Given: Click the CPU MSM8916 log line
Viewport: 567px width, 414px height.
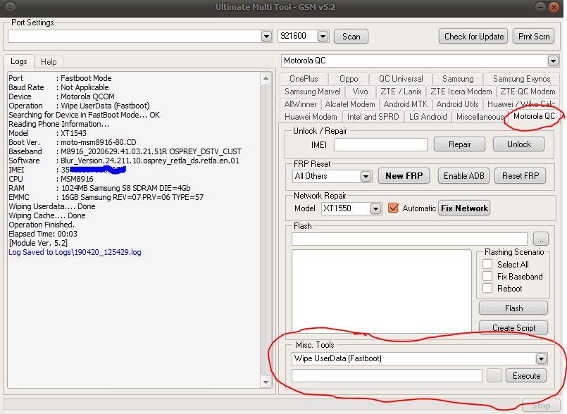Looking at the screenshot, I should (51, 179).
